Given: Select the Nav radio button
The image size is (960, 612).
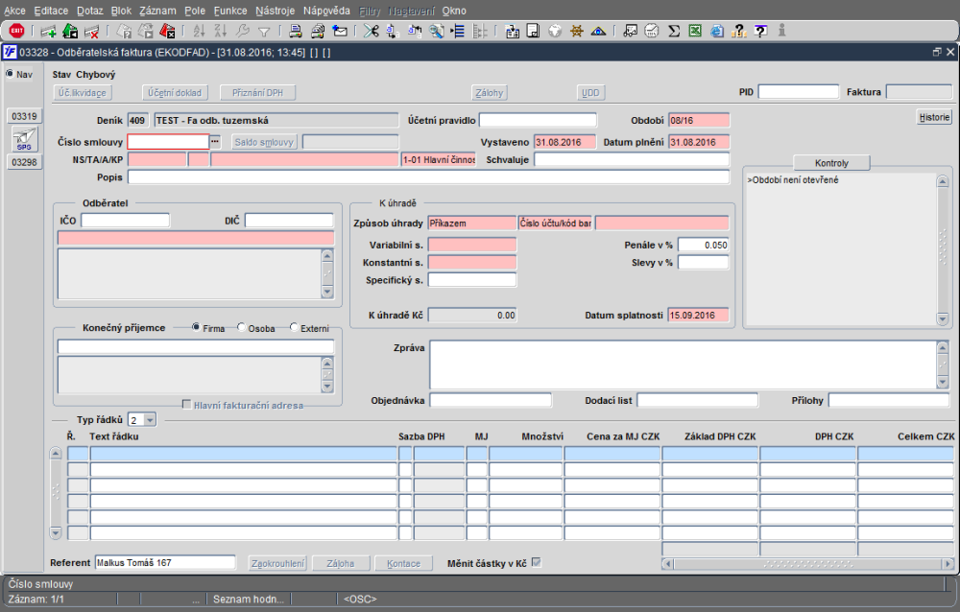Looking at the screenshot, I should point(11,74).
